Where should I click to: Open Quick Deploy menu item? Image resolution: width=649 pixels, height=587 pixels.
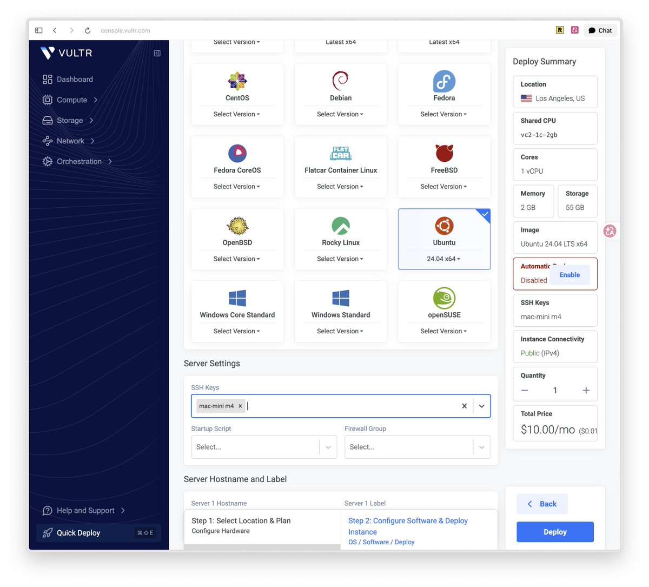(98, 533)
